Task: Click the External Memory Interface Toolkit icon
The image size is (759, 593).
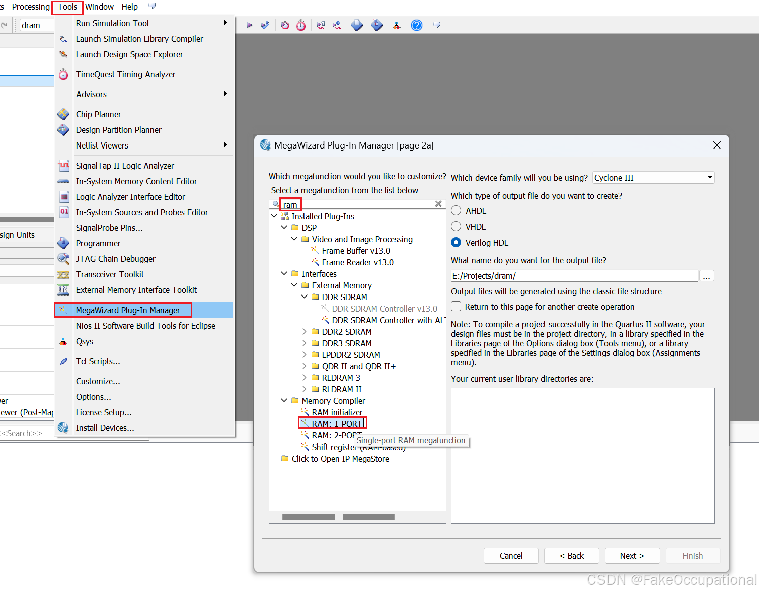Action: point(63,290)
